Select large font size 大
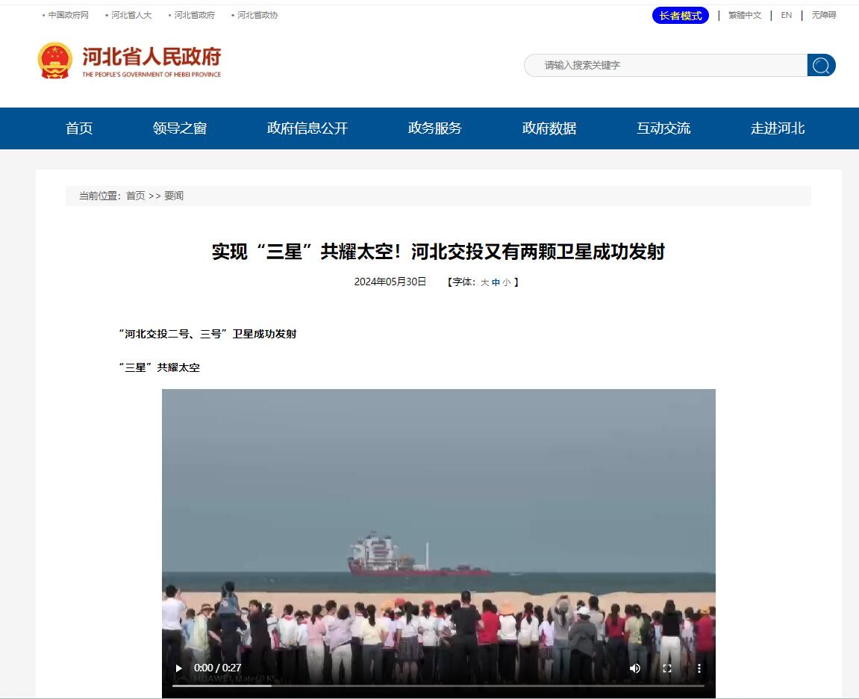The width and height of the screenshot is (859, 699). click(x=484, y=282)
